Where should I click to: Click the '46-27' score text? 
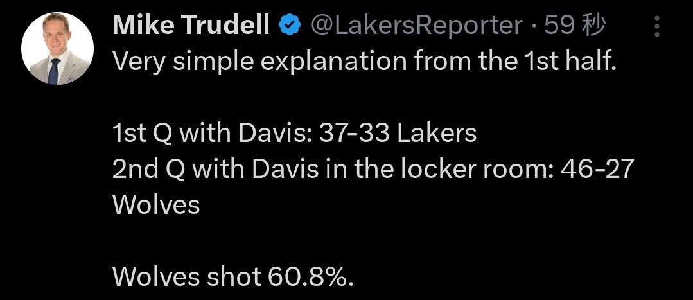pos(597,169)
